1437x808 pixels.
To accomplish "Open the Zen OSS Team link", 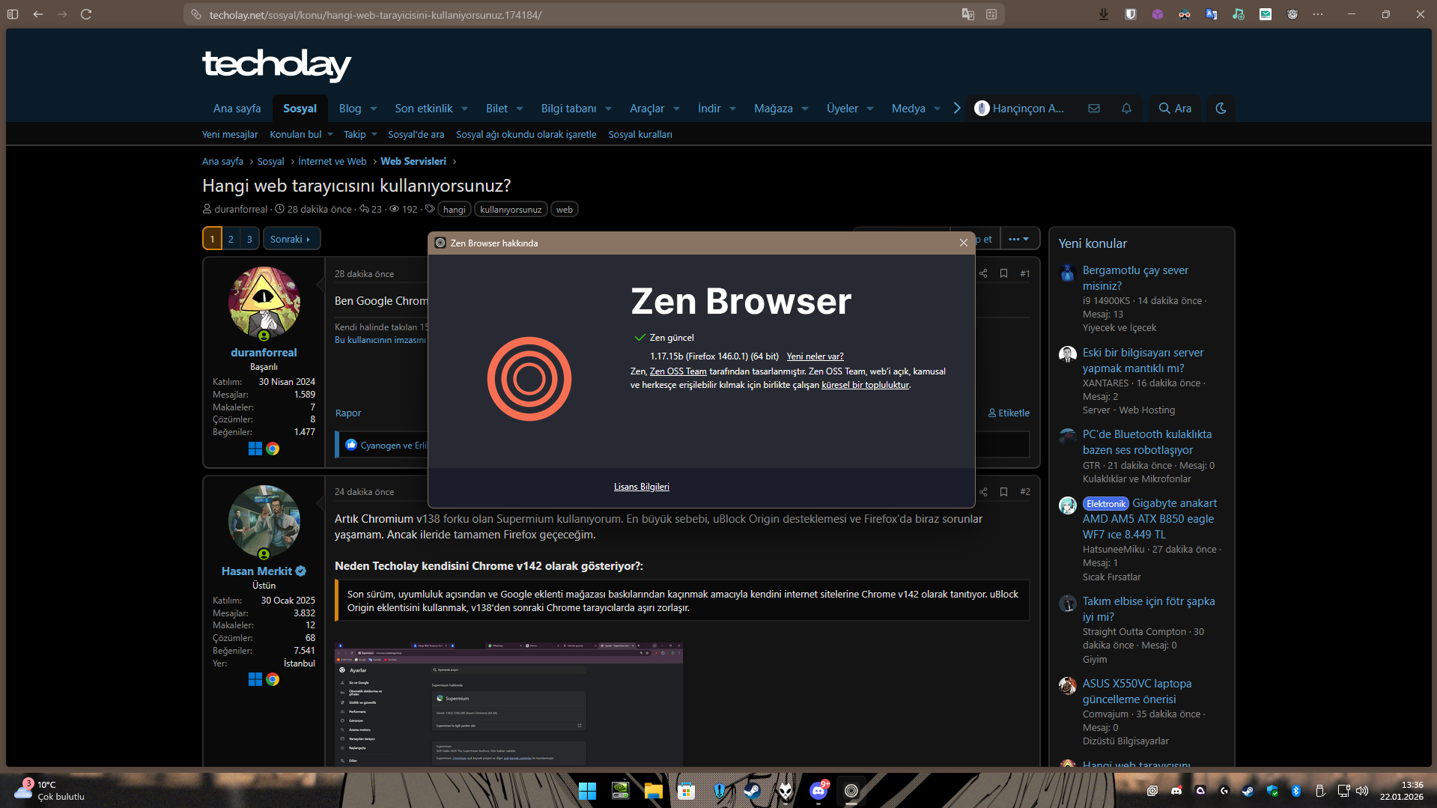I will (678, 371).
